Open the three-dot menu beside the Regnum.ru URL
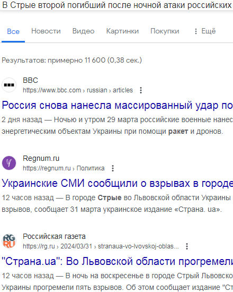This screenshot has width=233, height=292. (113, 168)
